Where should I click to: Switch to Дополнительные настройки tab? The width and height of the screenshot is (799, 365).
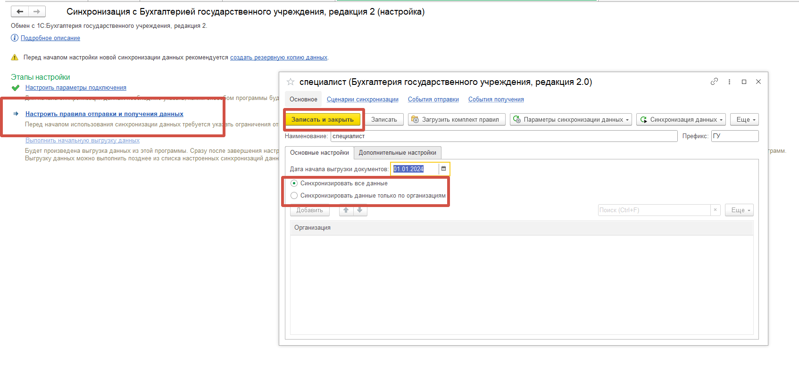tap(398, 153)
